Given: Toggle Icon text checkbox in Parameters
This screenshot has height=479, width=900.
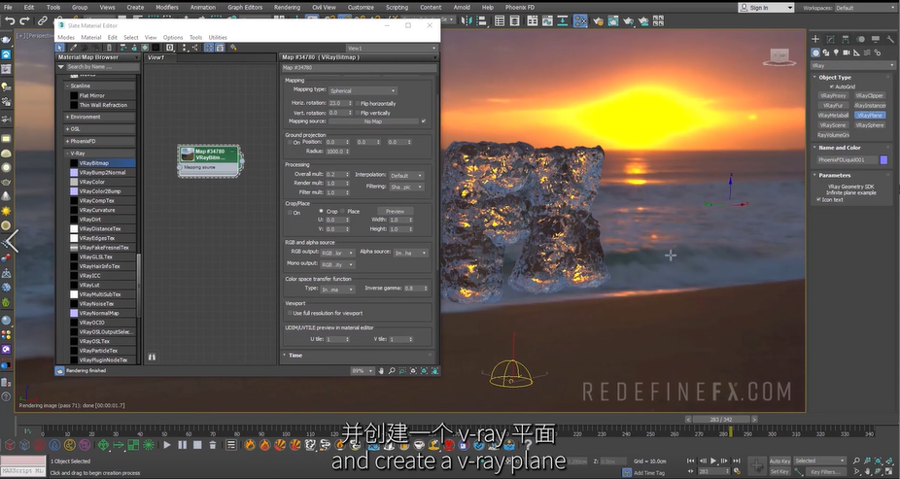Looking at the screenshot, I should point(818,199).
